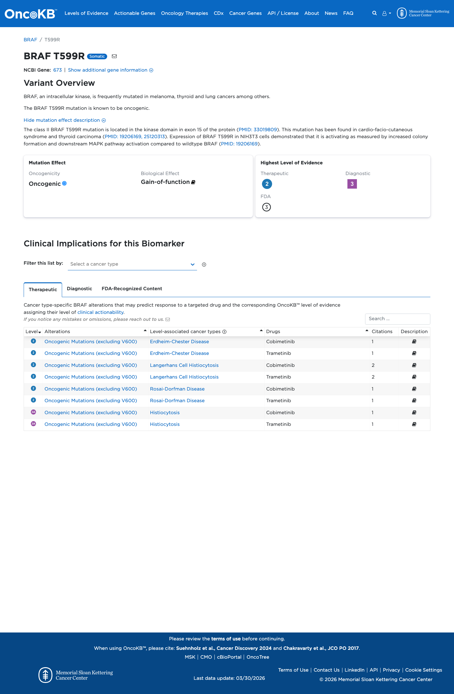Open NCBI Gene 673 link
Viewport: 454px width, 694px height.
pyautogui.click(x=57, y=70)
